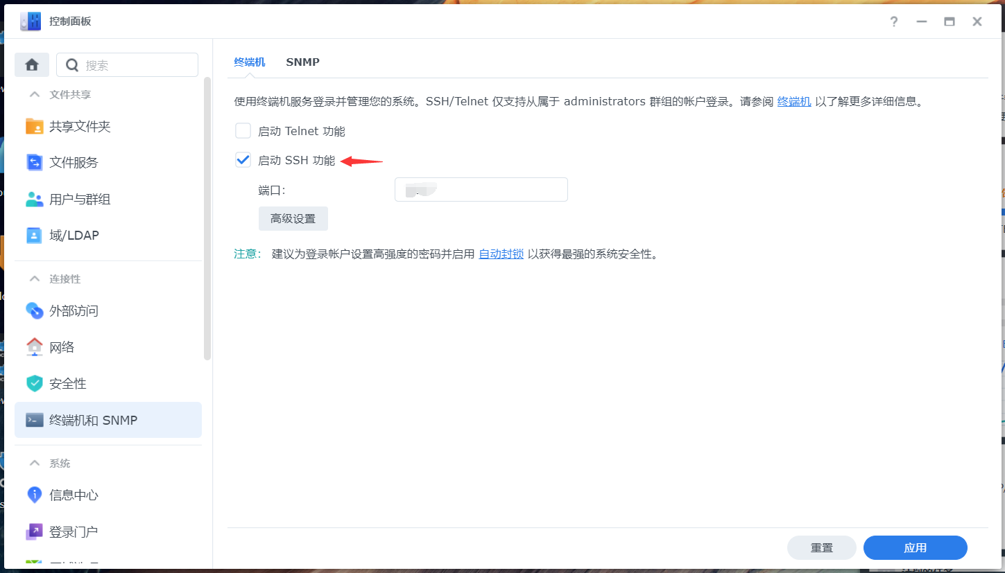The height and width of the screenshot is (573, 1005).
Task: Select the 终端机 tab
Action: pyautogui.click(x=250, y=62)
